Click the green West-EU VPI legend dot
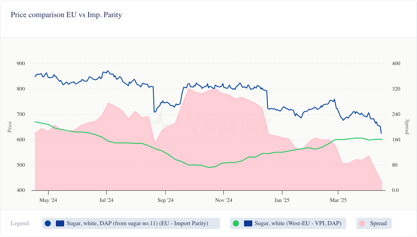 click(x=236, y=223)
